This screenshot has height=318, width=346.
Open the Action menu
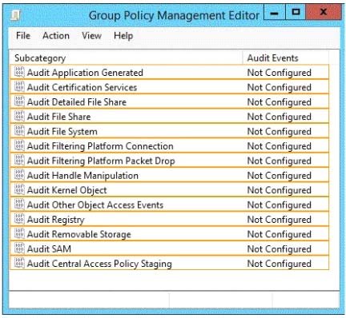[56, 36]
